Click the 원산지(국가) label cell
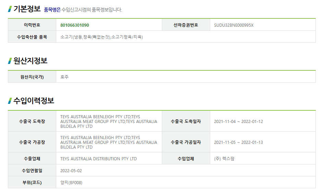Screen dimensions: 323x191 [x=32, y=77]
